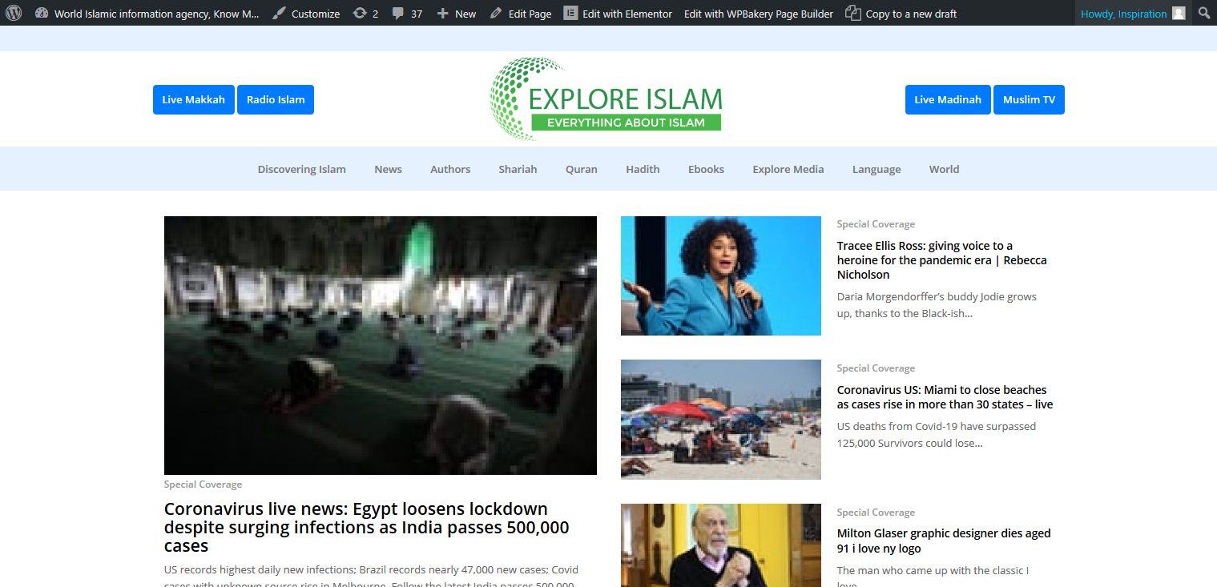
Task: Open the Language nav item
Action: tap(876, 169)
